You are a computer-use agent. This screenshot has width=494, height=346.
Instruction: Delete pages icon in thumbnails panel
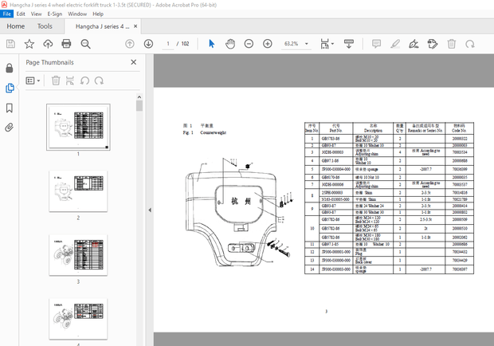click(56, 81)
